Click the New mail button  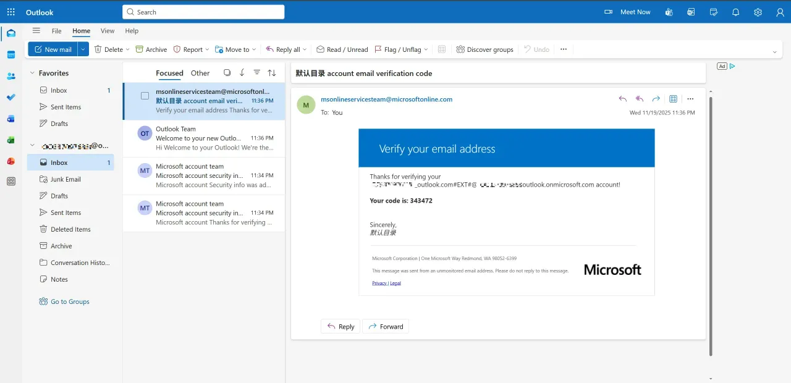(x=53, y=49)
